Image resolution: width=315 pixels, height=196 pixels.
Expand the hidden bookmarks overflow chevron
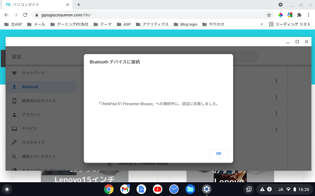coord(261,24)
